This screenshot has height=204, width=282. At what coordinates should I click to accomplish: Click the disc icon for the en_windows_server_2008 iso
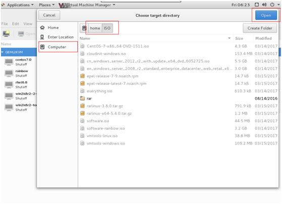pos(82,69)
